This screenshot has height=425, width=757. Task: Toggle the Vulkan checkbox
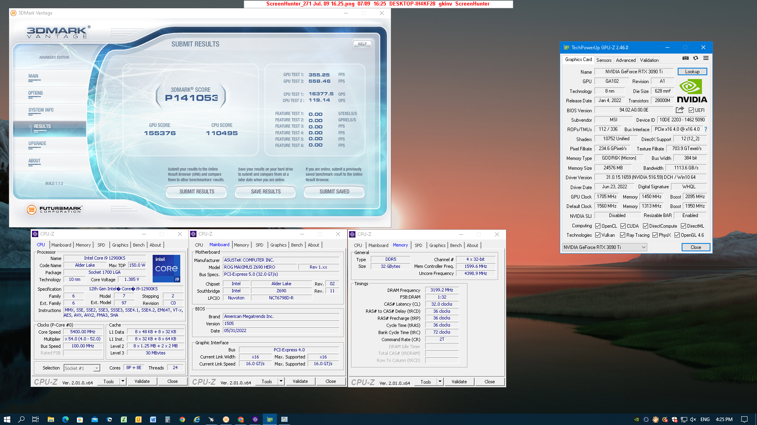pos(598,235)
